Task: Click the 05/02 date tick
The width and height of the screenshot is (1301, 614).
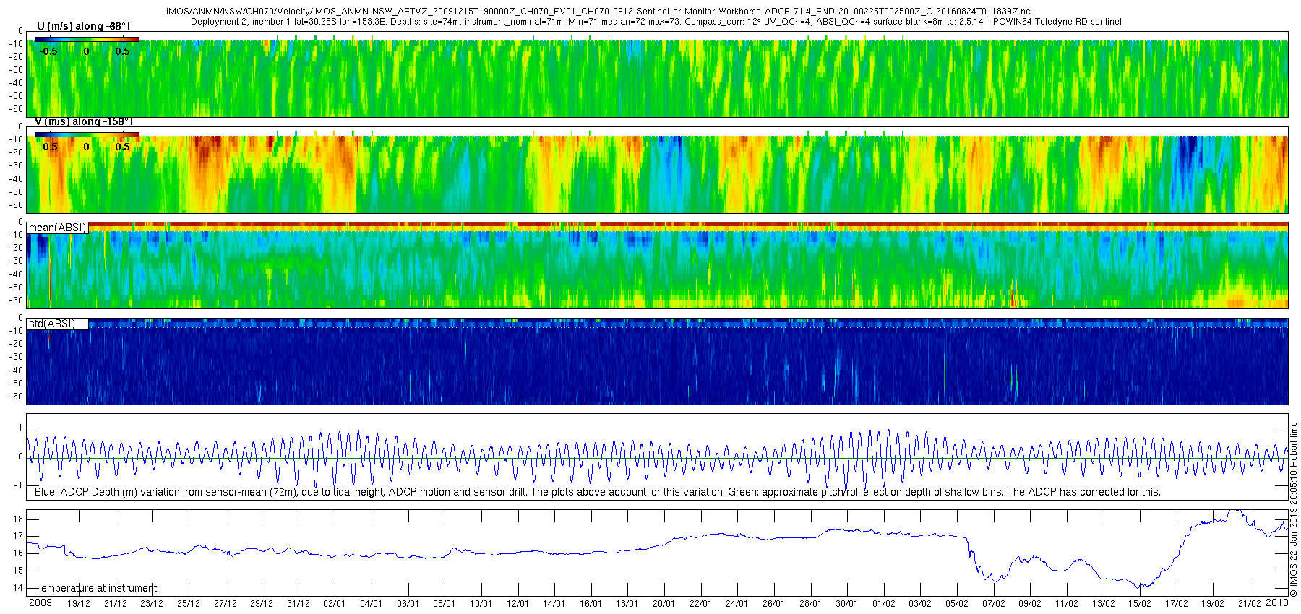Action: [x=957, y=604]
